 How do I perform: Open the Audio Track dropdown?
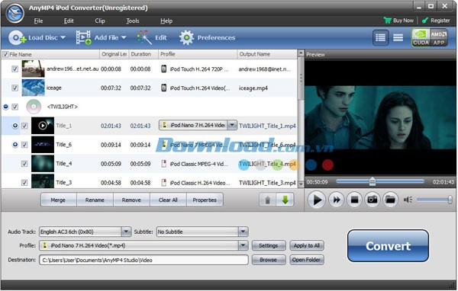pyautogui.click(x=126, y=232)
